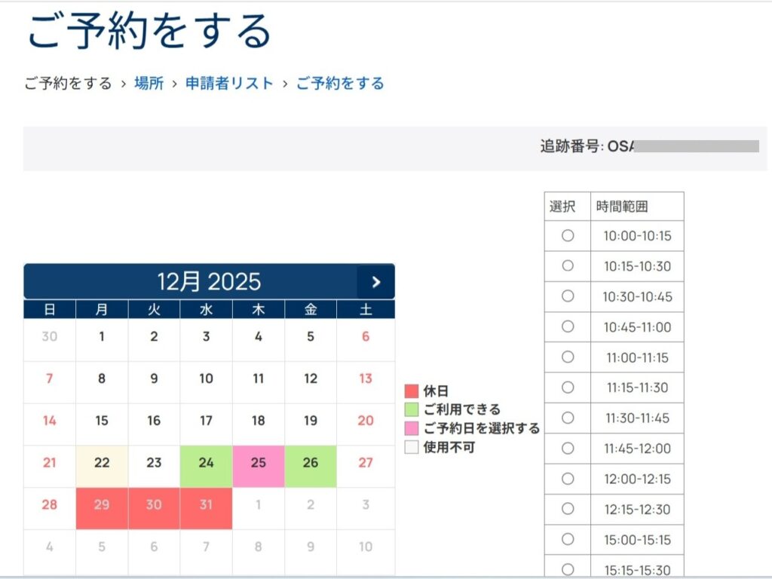Viewport: 772px width, 579px height.
Task: Click the red 休日 legend swatch
Action: tap(411, 391)
